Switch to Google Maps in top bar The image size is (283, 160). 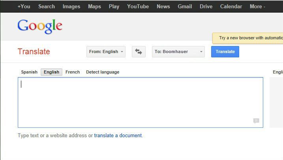(94, 6)
